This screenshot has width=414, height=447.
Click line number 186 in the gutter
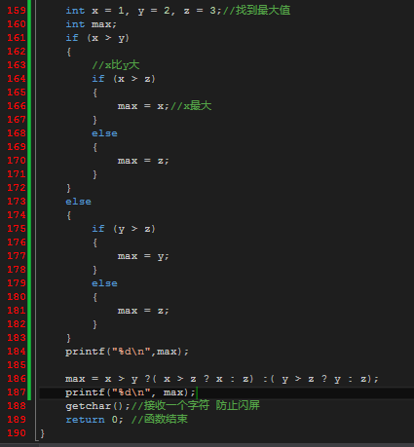tap(17, 379)
